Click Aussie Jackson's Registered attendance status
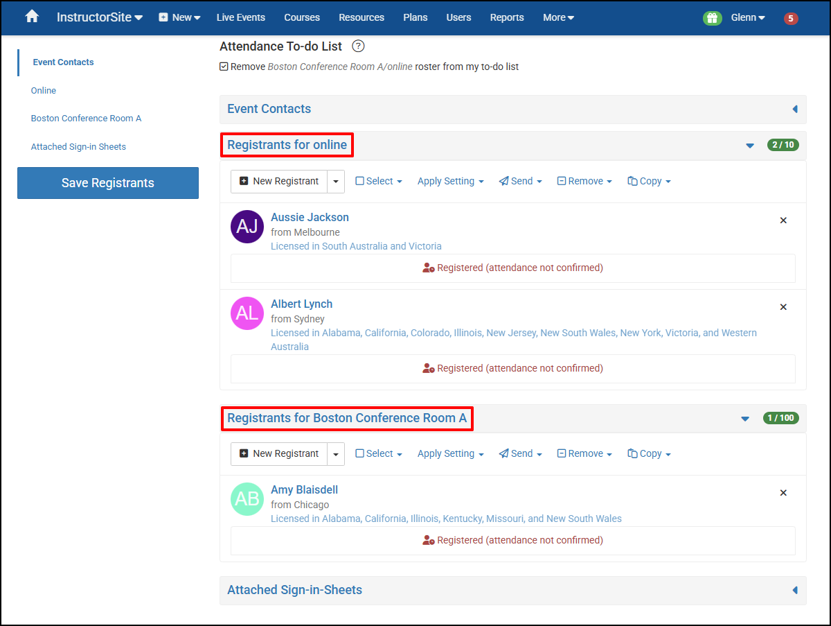The image size is (831, 626). [512, 268]
